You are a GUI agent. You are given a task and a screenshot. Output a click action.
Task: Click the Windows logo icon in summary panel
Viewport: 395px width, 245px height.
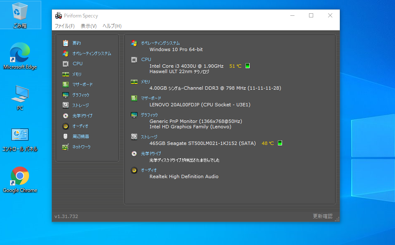coord(134,43)
